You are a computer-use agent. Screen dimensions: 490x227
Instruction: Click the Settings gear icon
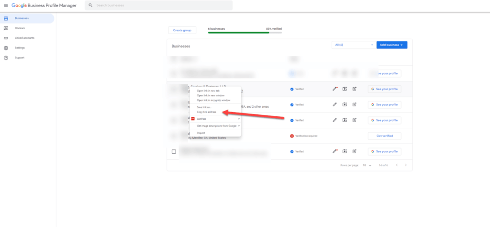(x=6, y=48)
